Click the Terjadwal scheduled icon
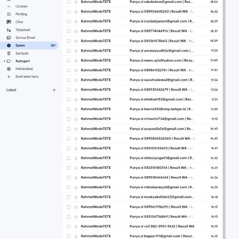The height and width of the screenshot is (239, 239). pyautogui.click(x=9, y=30)
